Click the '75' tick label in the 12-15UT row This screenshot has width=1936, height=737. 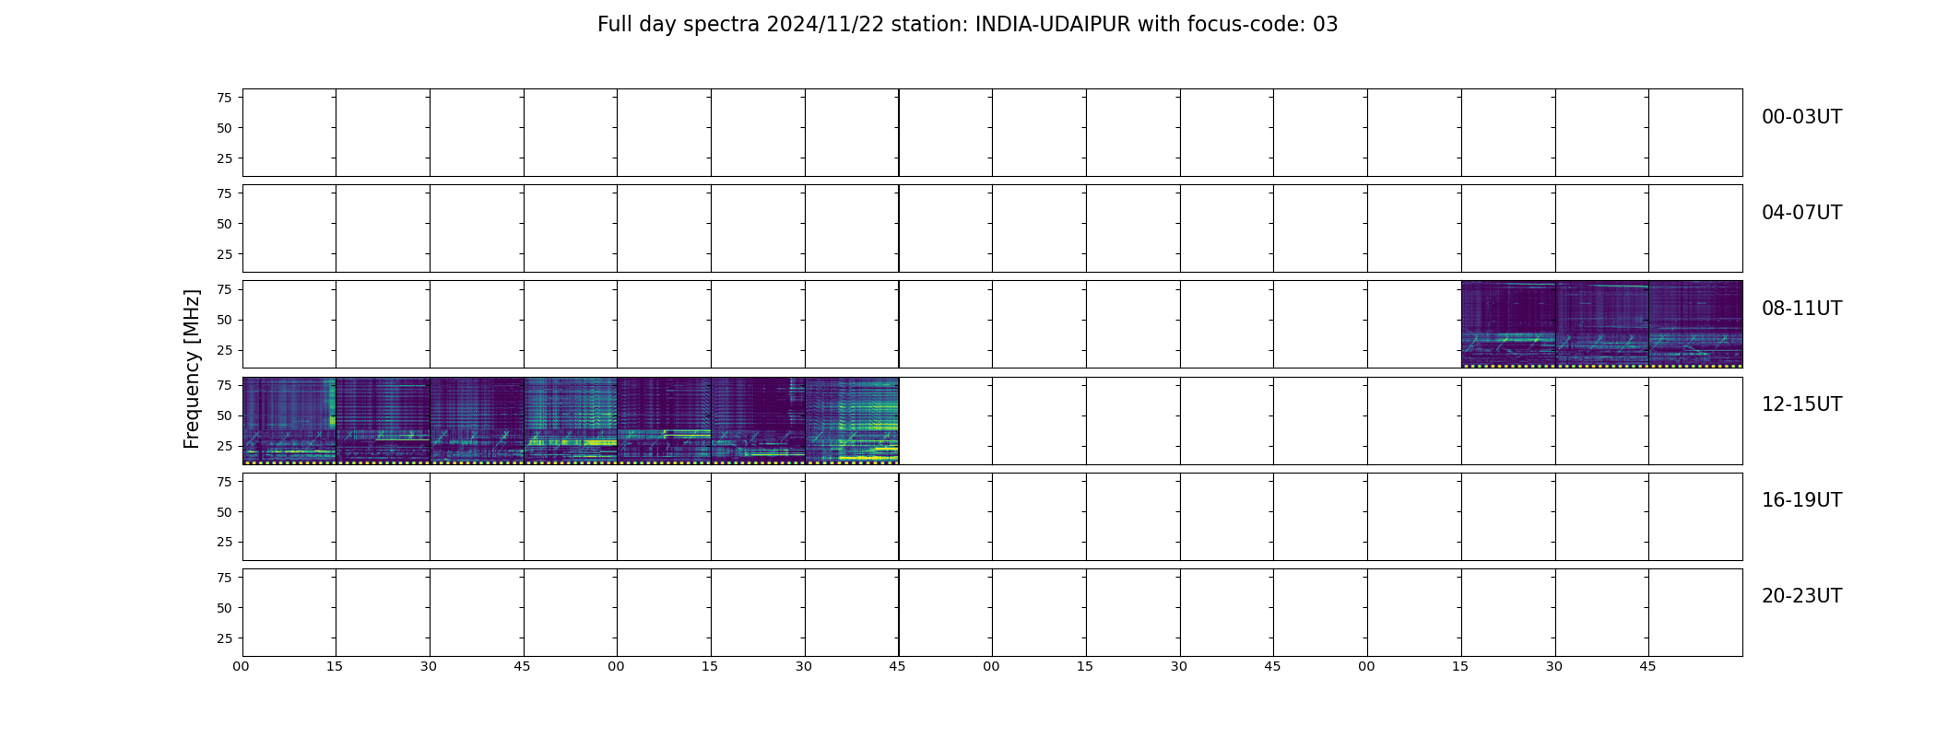[224, 385]
